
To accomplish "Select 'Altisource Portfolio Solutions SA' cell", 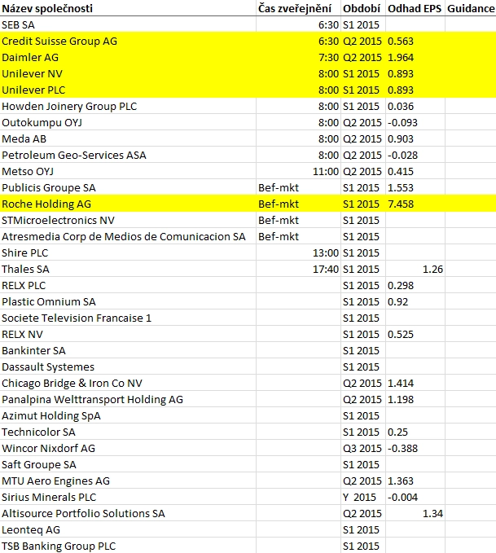I will (x=128, y=513).
